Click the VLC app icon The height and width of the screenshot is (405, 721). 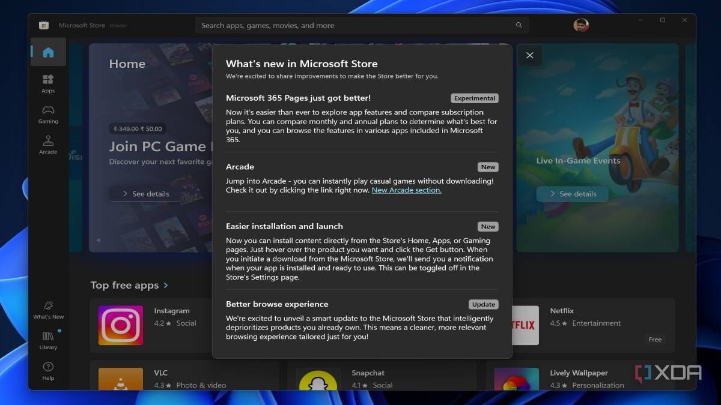point(121,379)
